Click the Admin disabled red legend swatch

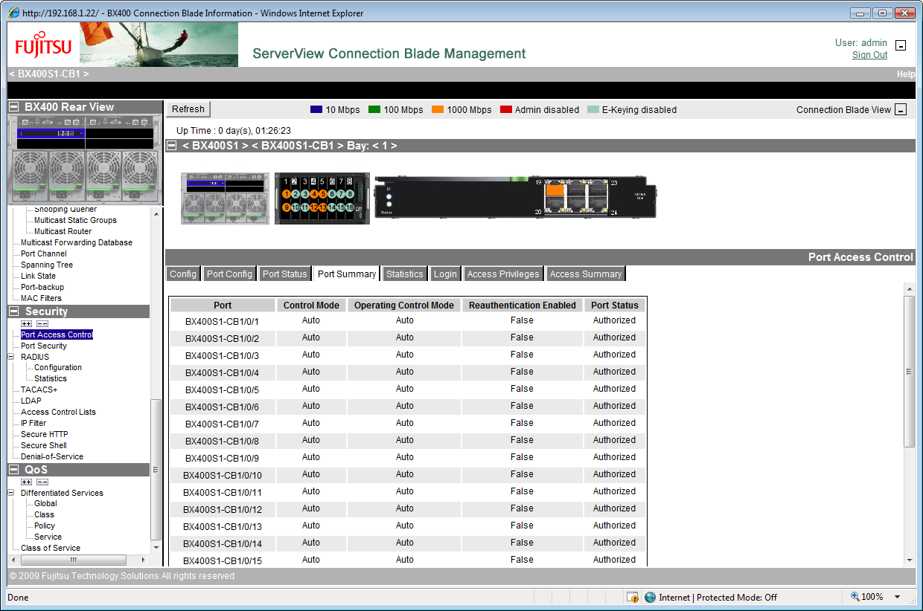[506, 110]
